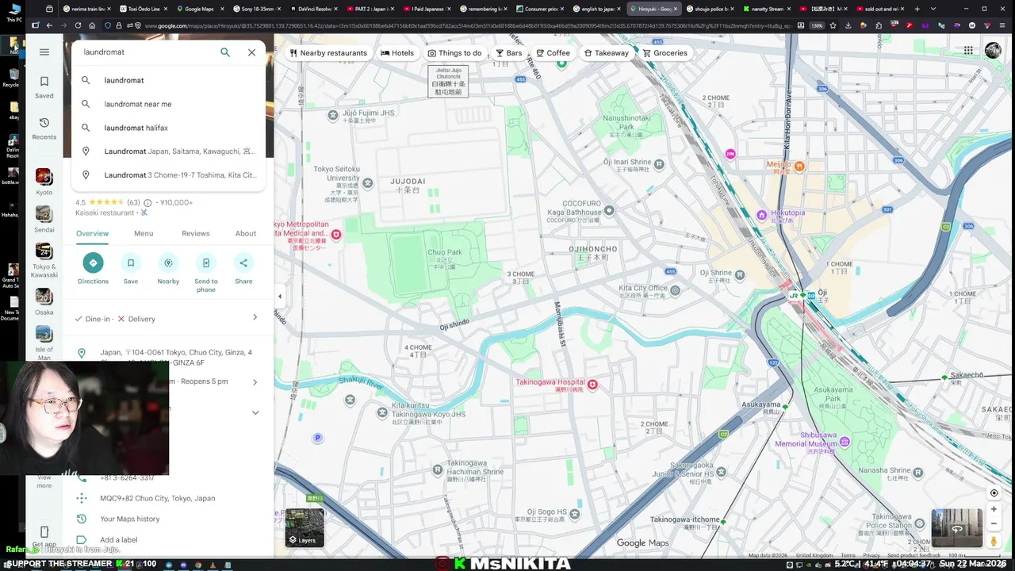1015x571 pixels.
Task: Filter by Nearby restaurants chip
Action: pos(328,53)
